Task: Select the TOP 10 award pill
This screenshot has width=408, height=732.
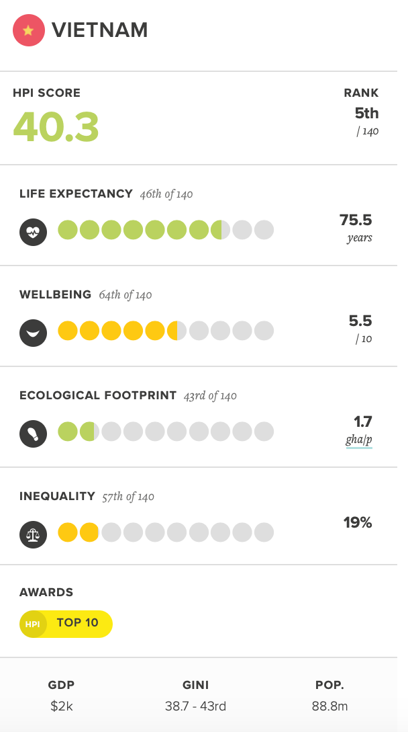Action: point(77,623)
